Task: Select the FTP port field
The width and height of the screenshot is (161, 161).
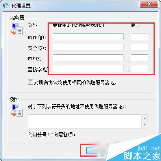Action: [139, 58]
